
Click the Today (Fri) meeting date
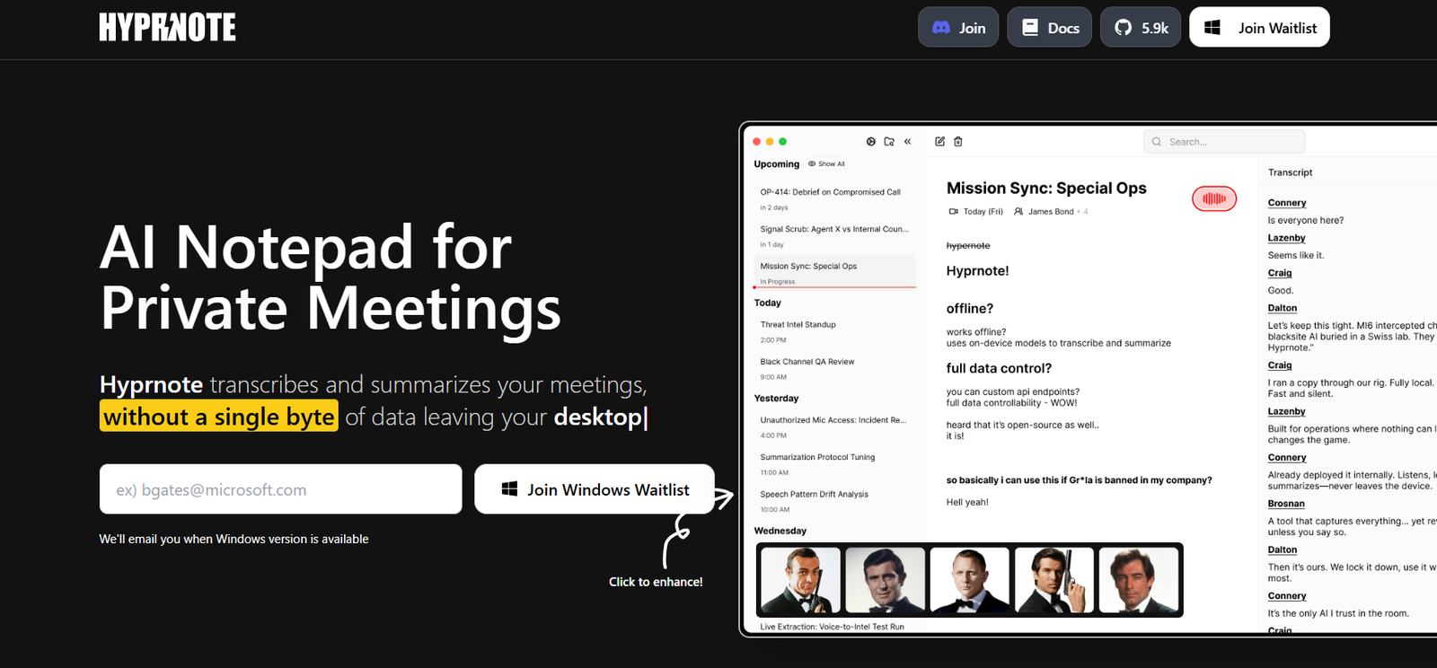point(976,212)
